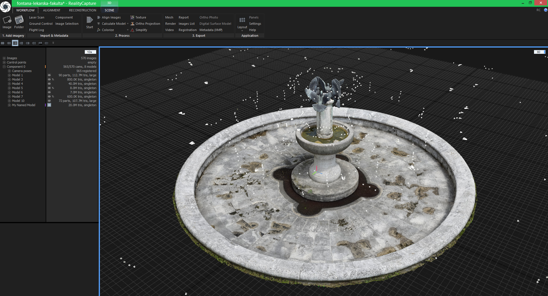The image size is (548, 296).
Task: Toggle visibility of Model 4
Action: coord(49,84)
